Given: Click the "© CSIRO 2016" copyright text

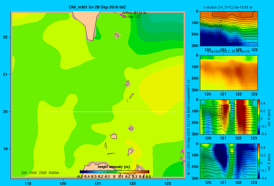Looking at the screenshot, I should coord(189,163).
